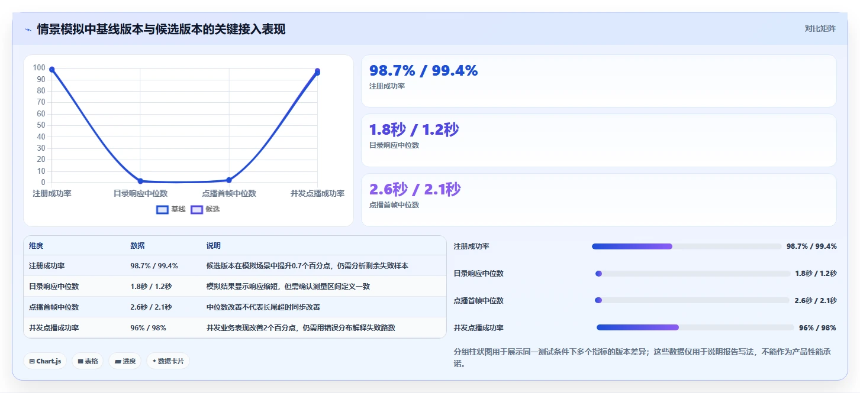The width and height of the screenshot is (860, 393).
Task: Click the chart data point above 目录响应中位数
Action: tap(140, 181)
